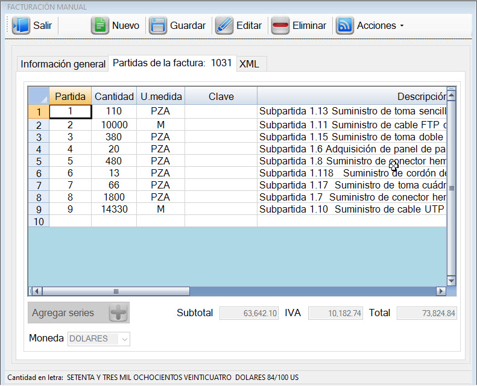This screenshot has width=477, height=386.
Task: Click description Subpartida 1.11 cable FTP
Action: click(352, 125)
